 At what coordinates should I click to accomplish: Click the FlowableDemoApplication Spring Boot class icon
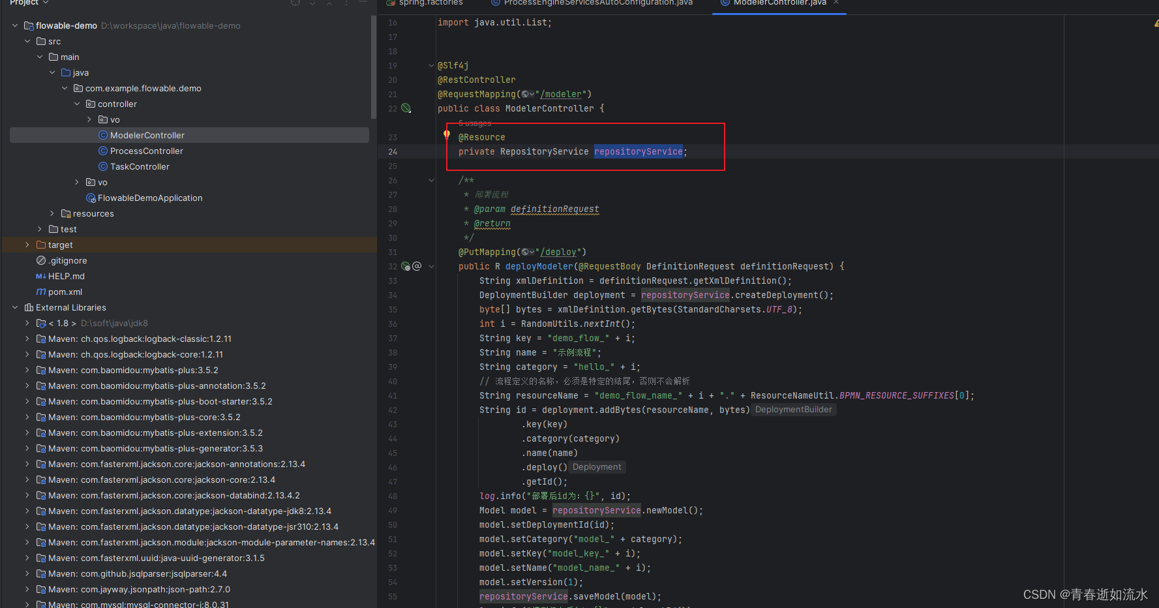click(x=91, y=198)
